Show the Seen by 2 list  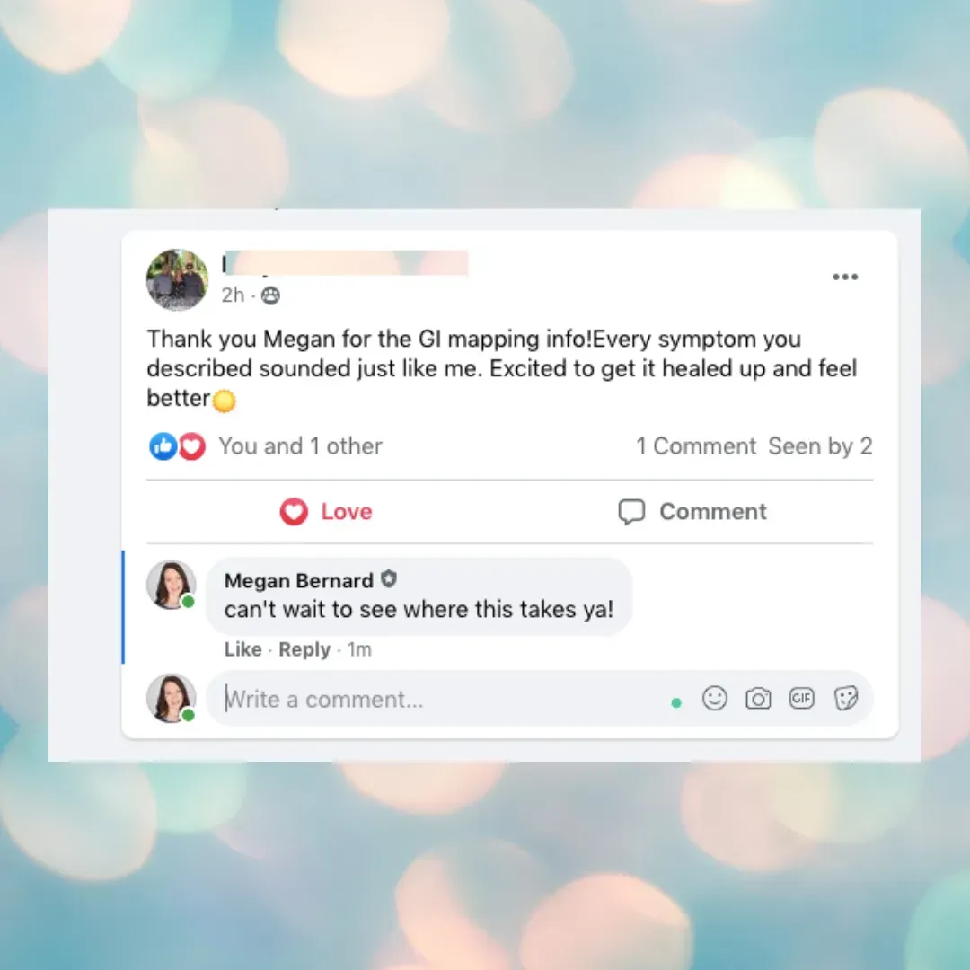pyautogui.click(x=820, y=446)
